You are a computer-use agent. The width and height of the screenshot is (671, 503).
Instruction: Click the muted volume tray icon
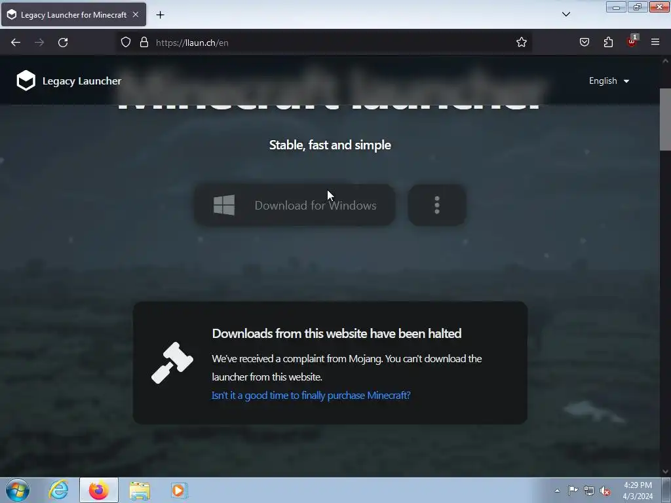605,491
